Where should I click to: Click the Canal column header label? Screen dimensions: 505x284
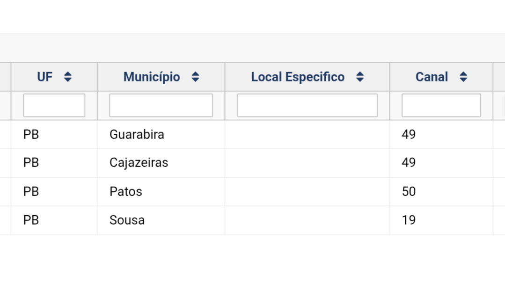point(432,77)
